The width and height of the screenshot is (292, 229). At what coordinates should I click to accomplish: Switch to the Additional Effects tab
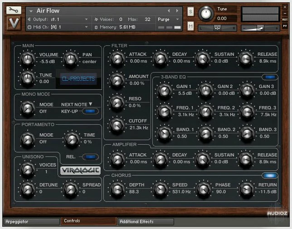[x=146, y=222]
